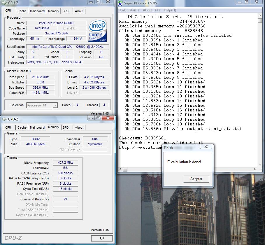Screen dimensions: 265x245
Task: Click the Intel Core 2 Quad logo
Action: coord(97,31)
